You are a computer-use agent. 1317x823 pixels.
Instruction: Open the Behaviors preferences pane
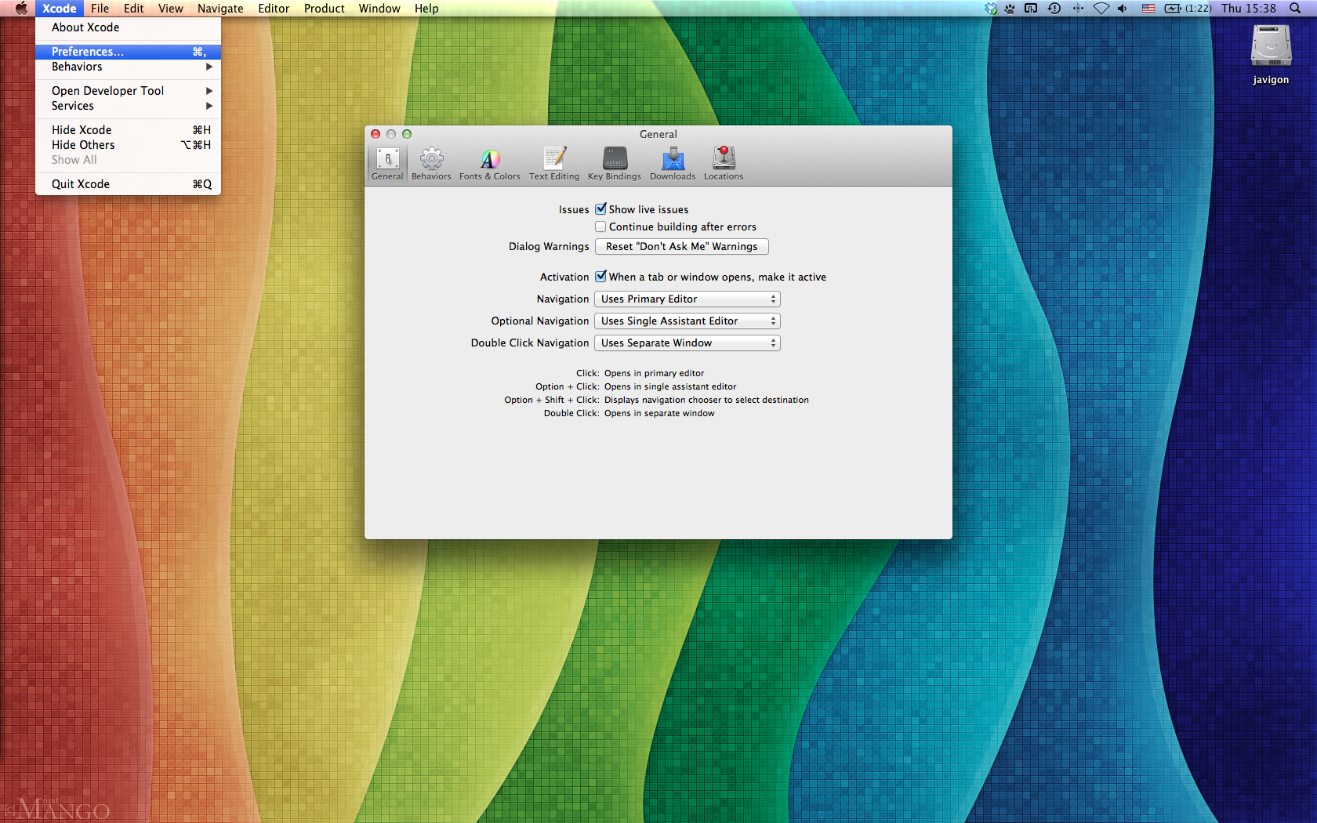click(431, 164)
